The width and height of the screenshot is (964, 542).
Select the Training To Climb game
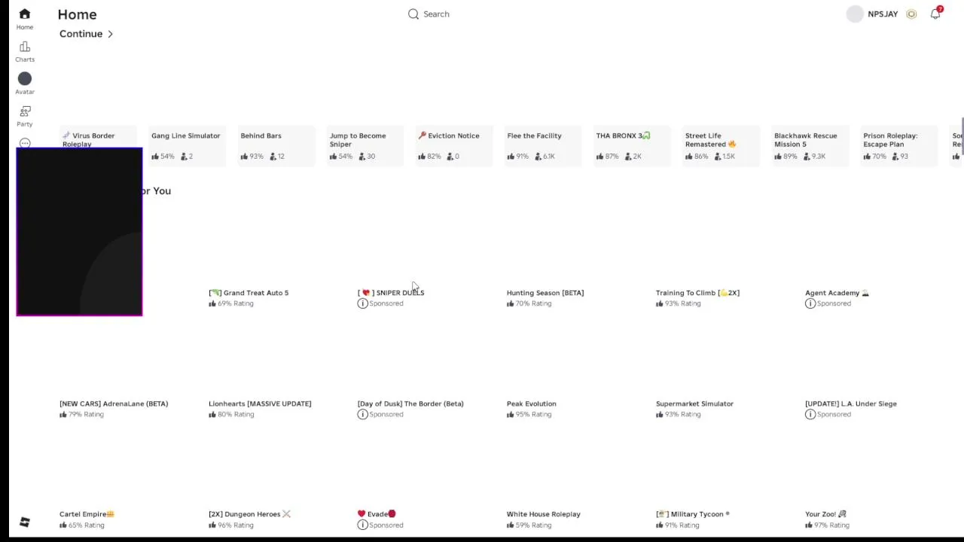tap(697, 293)
